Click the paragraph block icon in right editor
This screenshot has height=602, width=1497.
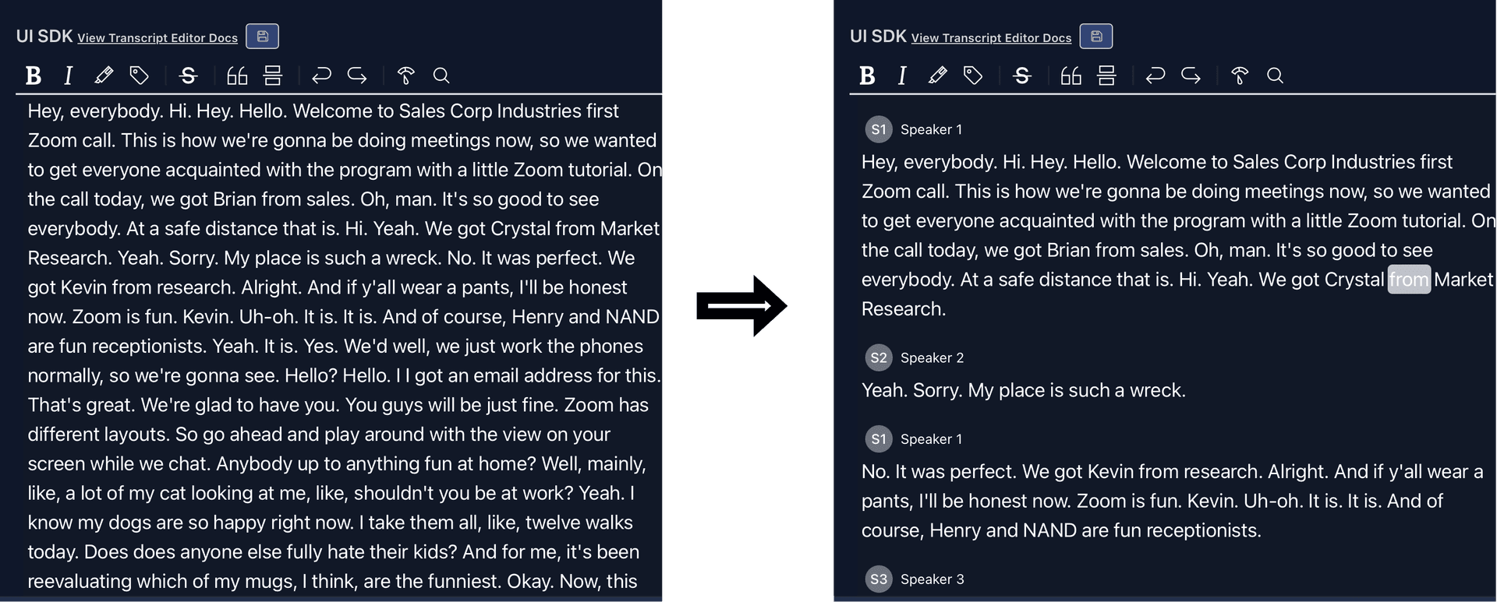click(x=1106, y=76)
